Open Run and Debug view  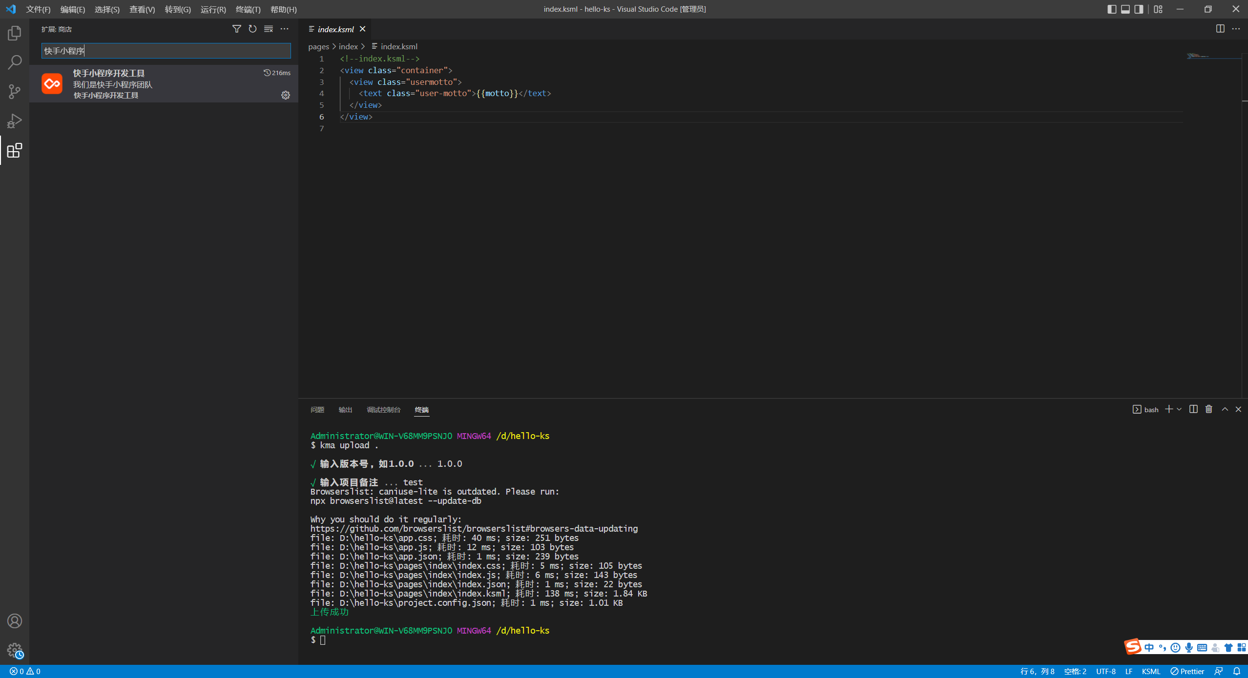click(x=15, y=121)
